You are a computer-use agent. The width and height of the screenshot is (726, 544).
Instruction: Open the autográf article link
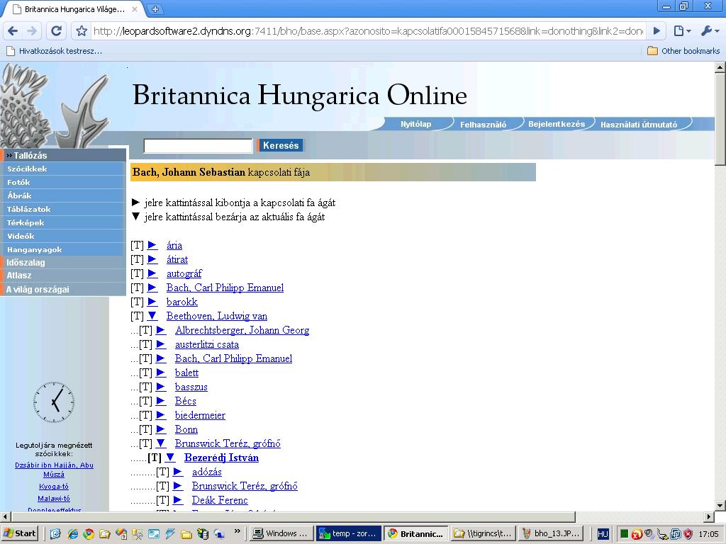(184, 274)
